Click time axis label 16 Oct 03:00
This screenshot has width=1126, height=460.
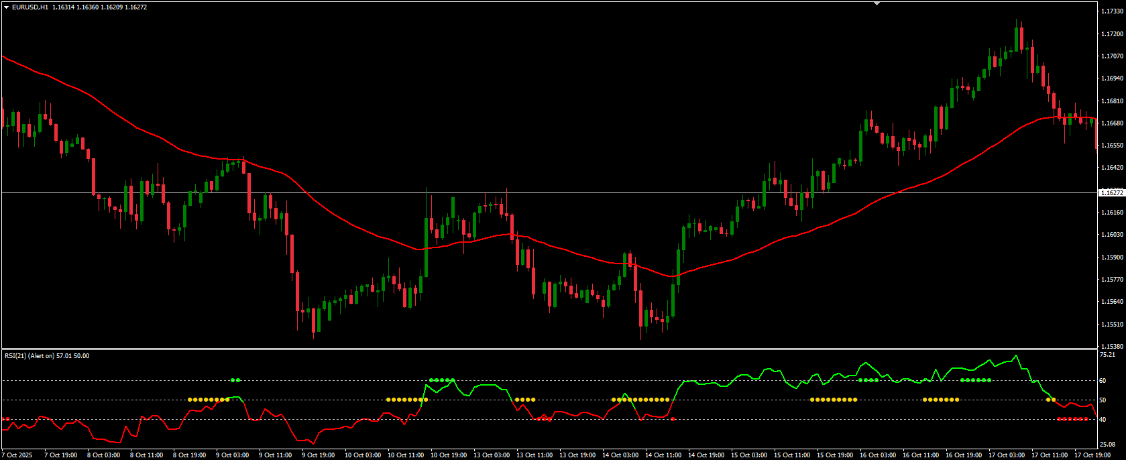878,455
